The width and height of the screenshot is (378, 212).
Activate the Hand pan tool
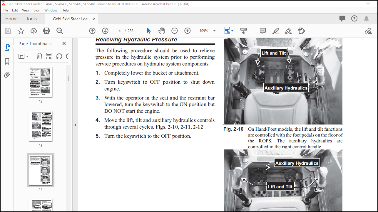(x=162, y=31)
